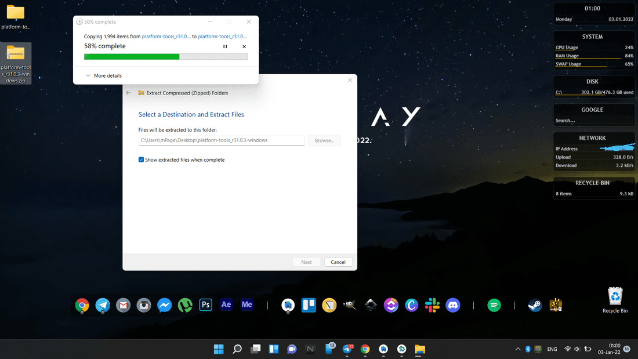Image resolution: width=638 pixels, height=359 pixels.
Task: Click the '8 items' Recycle Bin widget text
Action: (564, 194)
